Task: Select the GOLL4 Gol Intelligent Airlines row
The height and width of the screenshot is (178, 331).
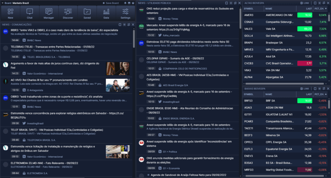Action: [x=285, y=36]
